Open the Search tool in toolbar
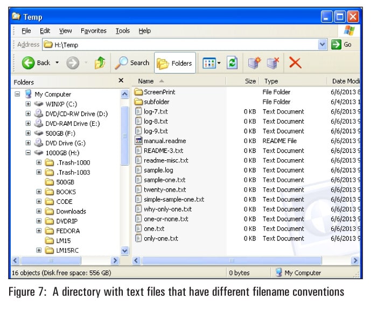 (132, 63)
